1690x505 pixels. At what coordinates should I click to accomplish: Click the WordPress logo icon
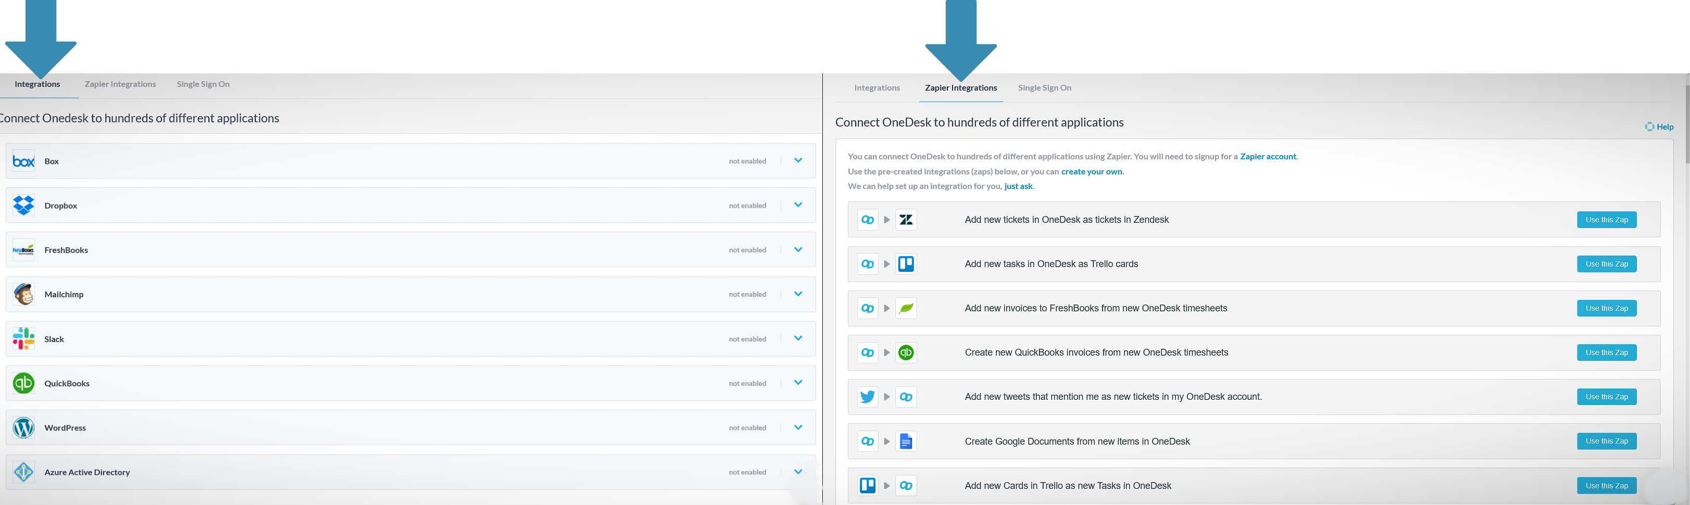[23, 427]
